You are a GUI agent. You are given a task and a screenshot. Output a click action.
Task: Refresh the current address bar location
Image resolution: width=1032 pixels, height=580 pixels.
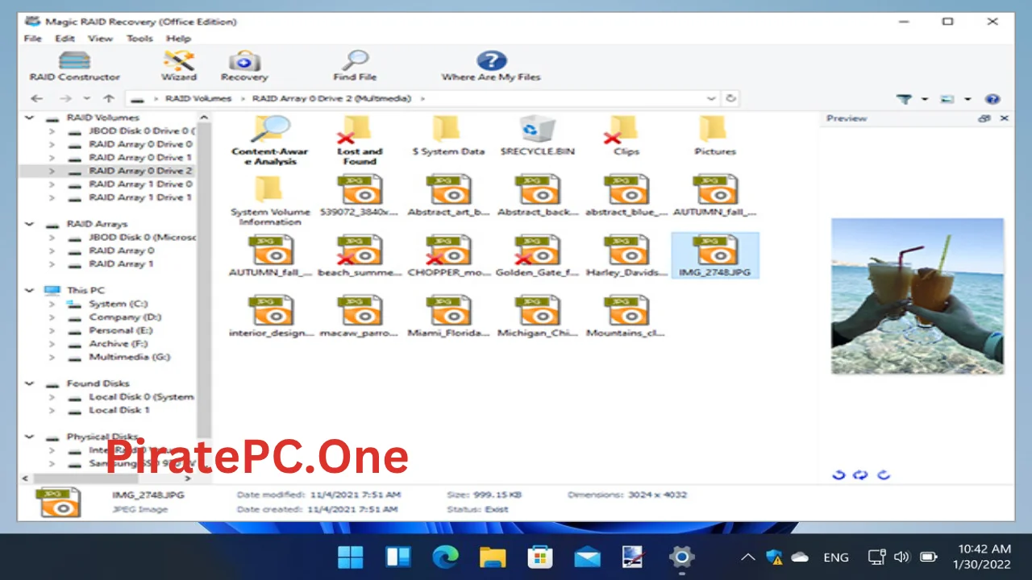[730, 98]
